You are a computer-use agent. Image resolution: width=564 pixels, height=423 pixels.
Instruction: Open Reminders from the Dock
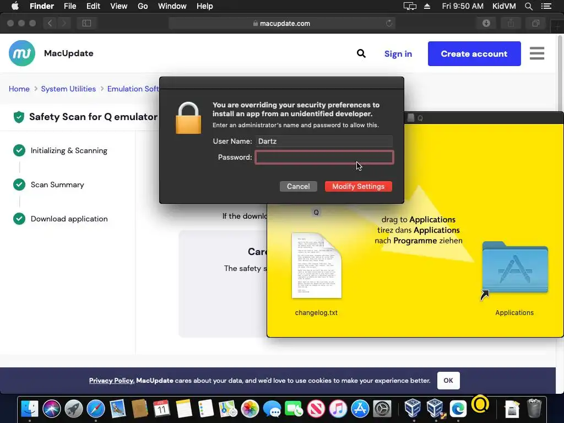tap(206, 409)
